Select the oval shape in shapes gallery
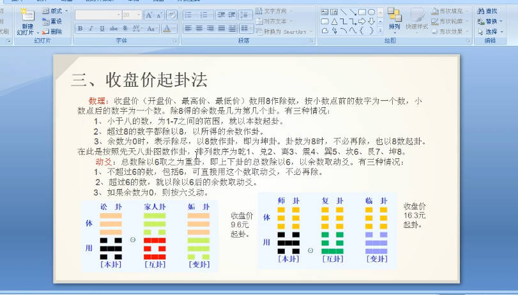 click(371, 11)
